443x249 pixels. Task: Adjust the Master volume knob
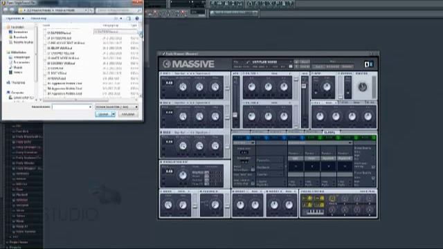[x=363, y=87]
